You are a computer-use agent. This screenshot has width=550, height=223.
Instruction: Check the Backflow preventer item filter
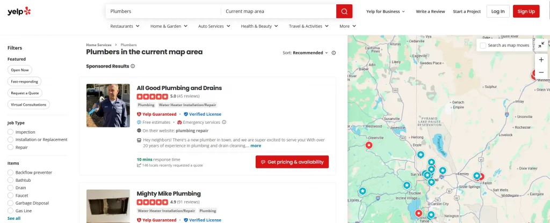pyautogui.click(x=11, y=173)
